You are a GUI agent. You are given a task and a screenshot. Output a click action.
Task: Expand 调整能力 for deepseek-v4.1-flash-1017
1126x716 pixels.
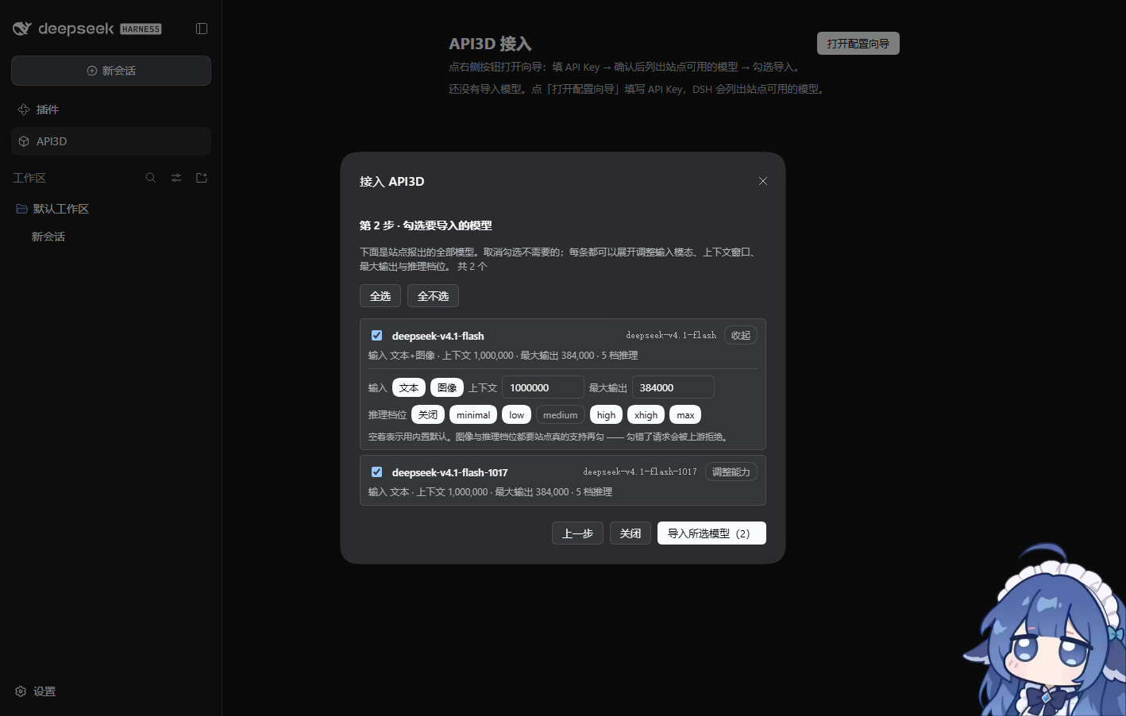point(731,472)
